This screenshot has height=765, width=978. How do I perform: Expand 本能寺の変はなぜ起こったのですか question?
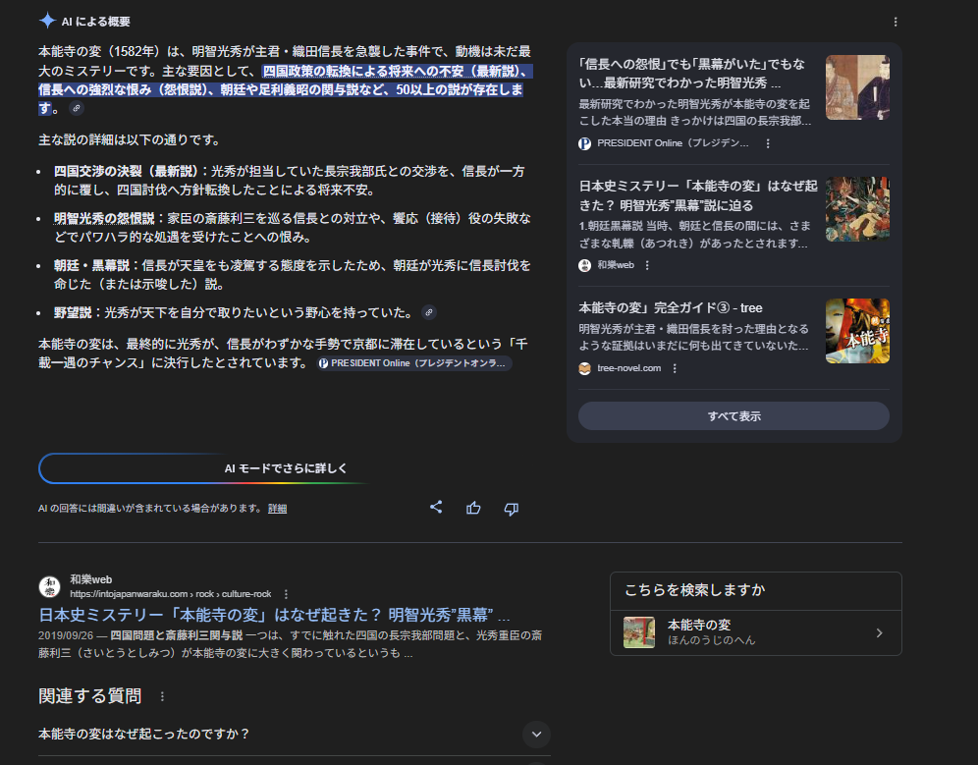point(535,734)
